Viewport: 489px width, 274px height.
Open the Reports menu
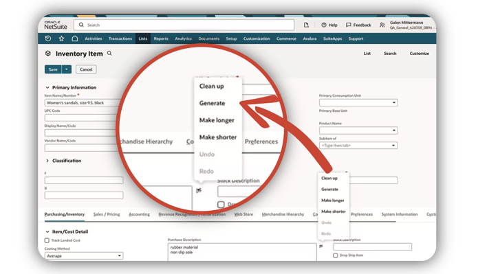[161, 38]
